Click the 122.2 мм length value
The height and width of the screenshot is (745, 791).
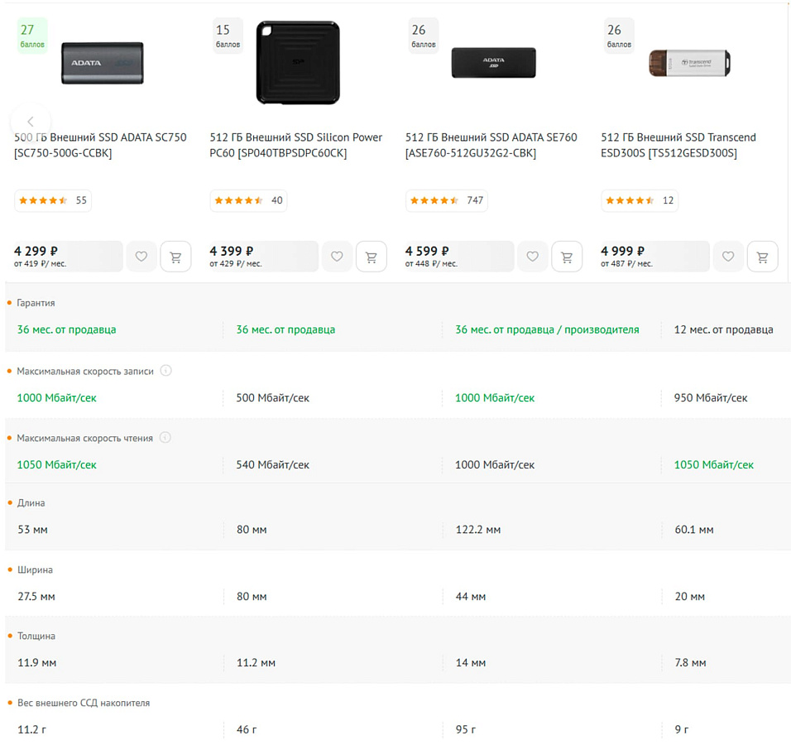pos(477,530)
